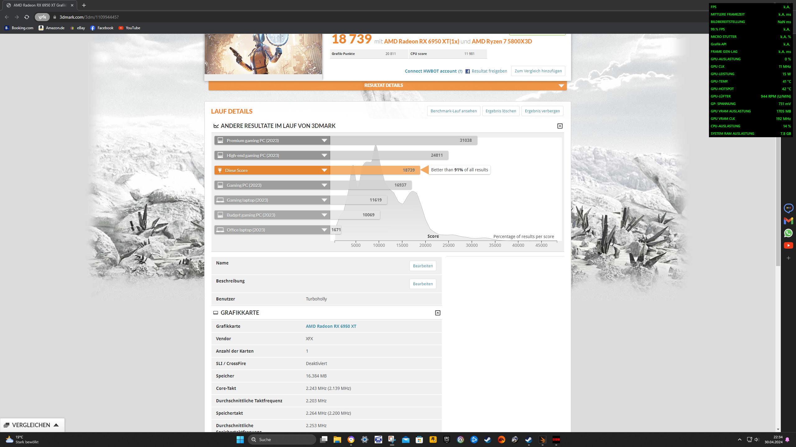Viewport: 796px width, 447px height.
Task: Click the taskbar Suche search field
Action: pyautogui.click(x=282, y=440)
